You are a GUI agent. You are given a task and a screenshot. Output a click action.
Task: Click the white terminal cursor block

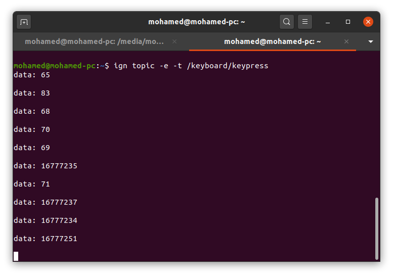[x=16, y=256]
